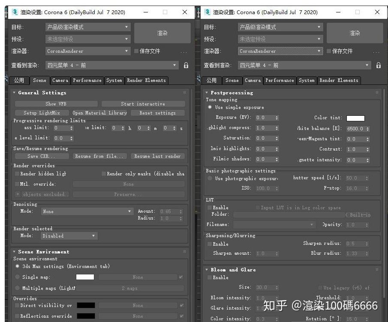Enable save file checkbox in left window
The width and height of the screenshot is (388, 322).
point(136,51)
